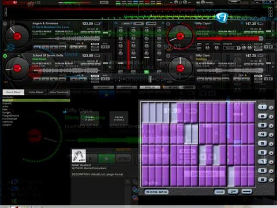Open the Video Transitions tab

pos(58,92)
